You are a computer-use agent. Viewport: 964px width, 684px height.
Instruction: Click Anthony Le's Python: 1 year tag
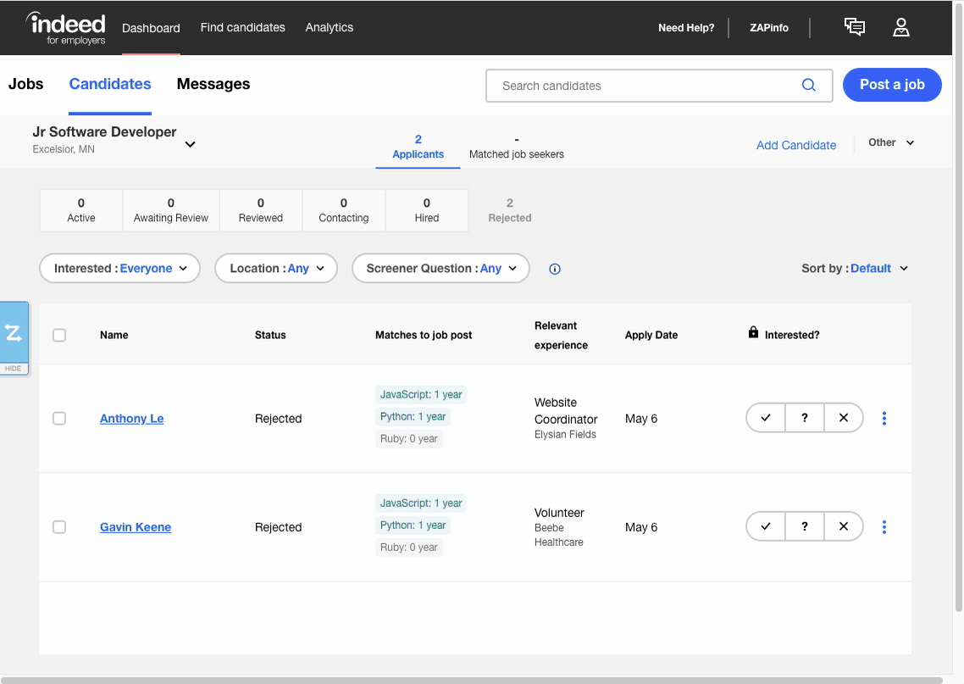(x=413, y=416)
